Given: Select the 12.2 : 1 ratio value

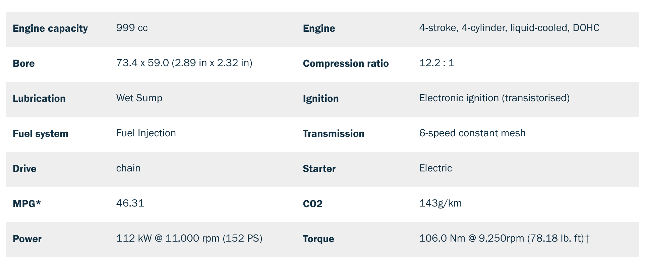Looking at the screenshot, I should tap(437, 63).
